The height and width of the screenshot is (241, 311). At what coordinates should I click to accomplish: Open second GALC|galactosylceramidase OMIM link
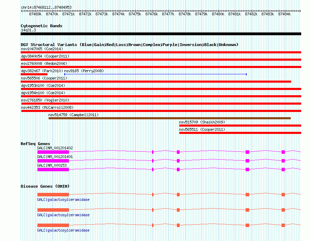click(63, 215)
